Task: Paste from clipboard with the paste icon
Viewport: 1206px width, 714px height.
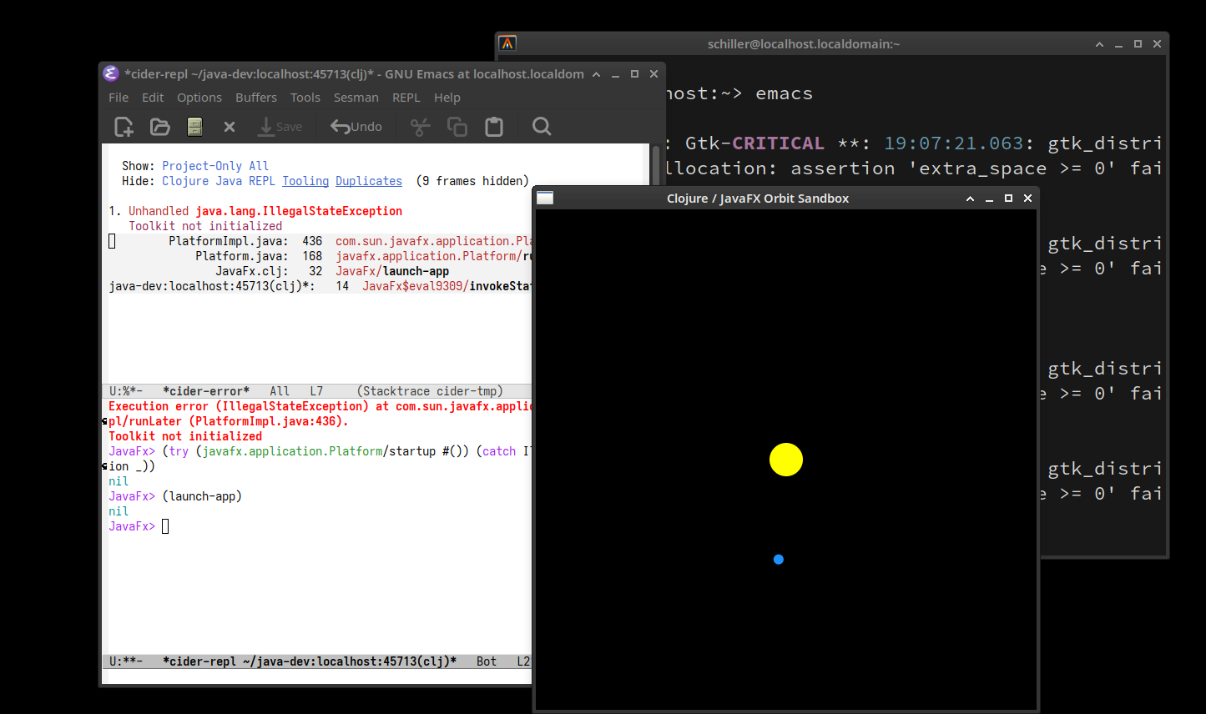Action: coord(494,127)
